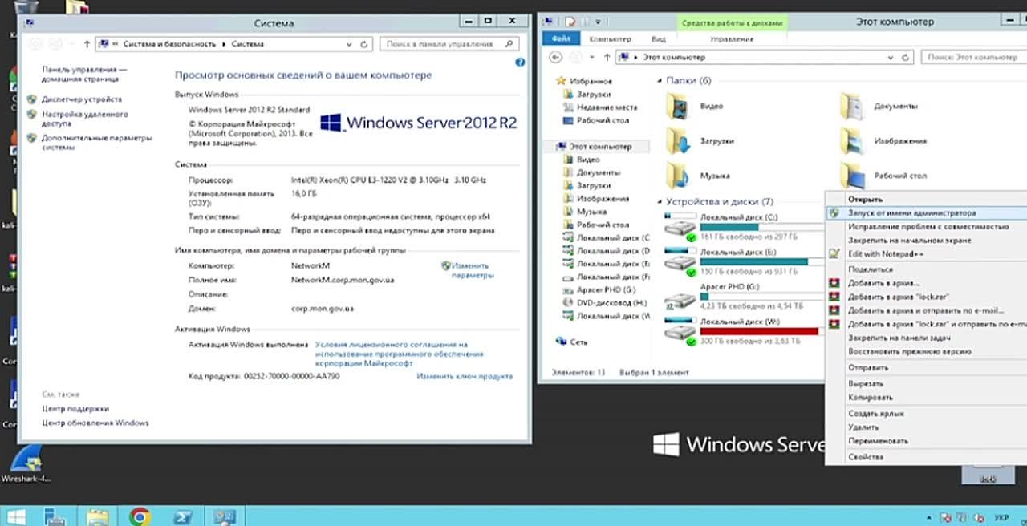1027x526 pixels.
Task: Open properties icon in Explorer quick access toolbar
Action: [570, 22]
